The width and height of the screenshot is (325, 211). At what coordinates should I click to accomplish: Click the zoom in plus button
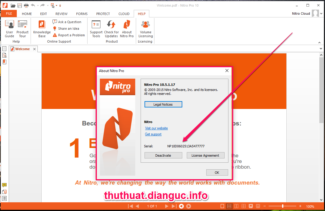tap(300, 206)
